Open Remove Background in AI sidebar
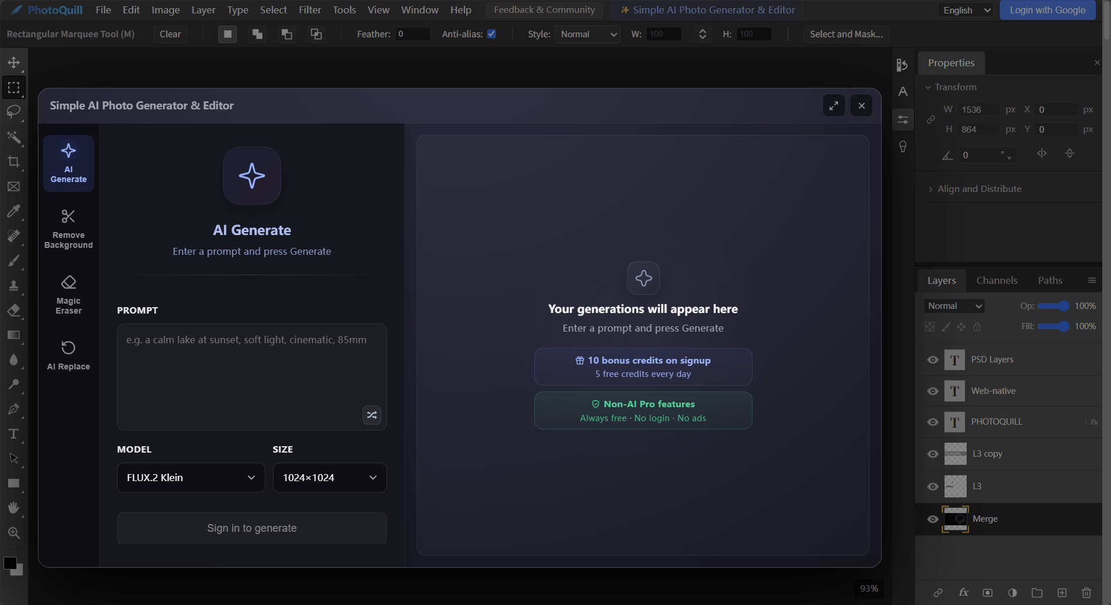Screen dimensions: 1111x605 69,229
